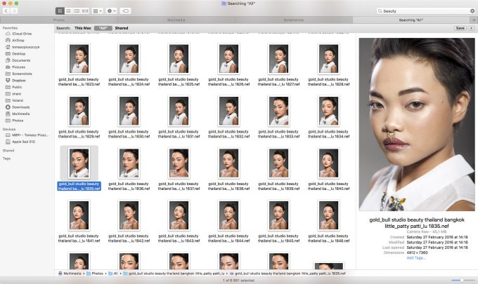478x284 pixels.
Task: Click file name ending 1833.nef
Action: [278, 134]
